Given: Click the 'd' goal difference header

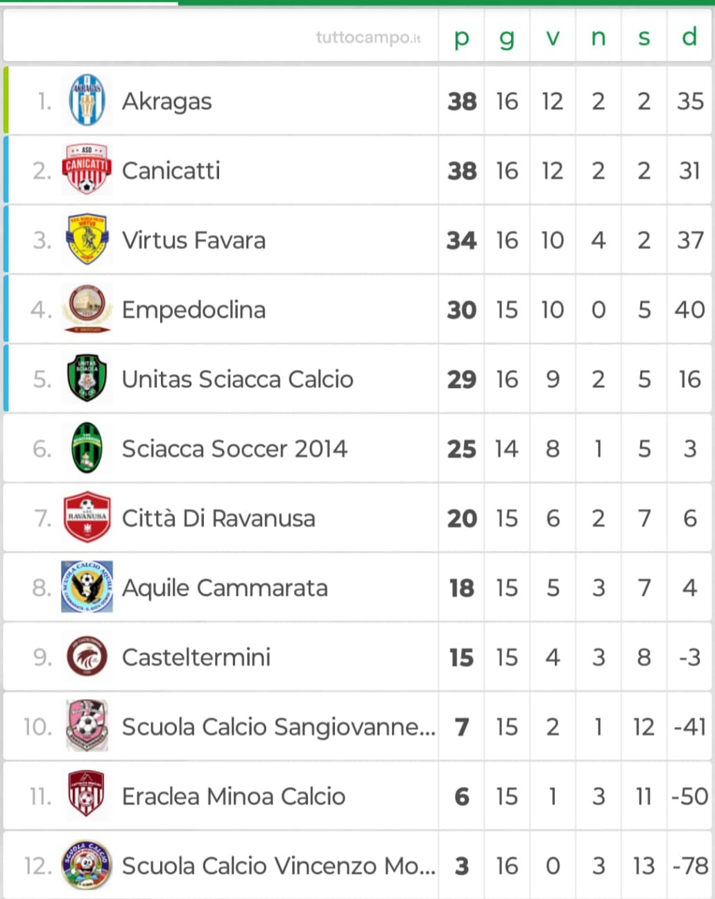Looking at the screenshot, I should 689,37.
